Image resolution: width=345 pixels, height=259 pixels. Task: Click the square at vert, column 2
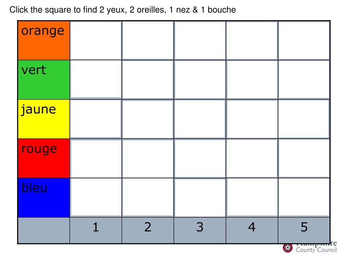[148, 80]
